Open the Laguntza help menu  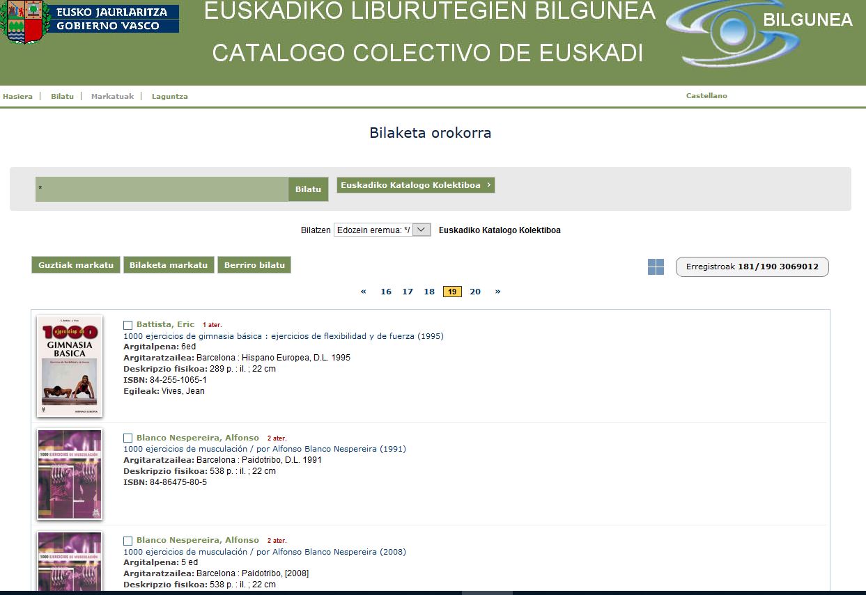tap(169, 97)
